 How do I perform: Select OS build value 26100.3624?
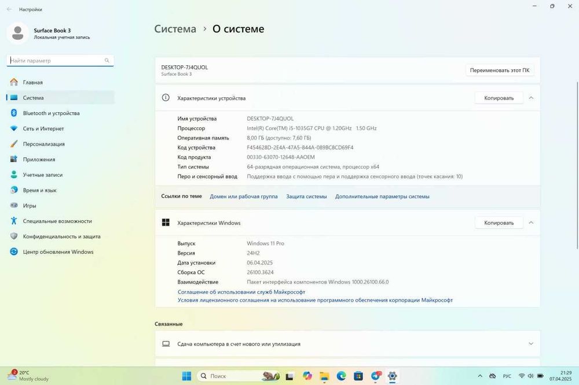[x=260, y=272]
